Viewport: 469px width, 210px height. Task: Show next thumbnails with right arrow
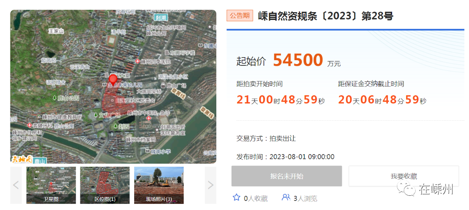pyautogui.click(x=211, y=185)
